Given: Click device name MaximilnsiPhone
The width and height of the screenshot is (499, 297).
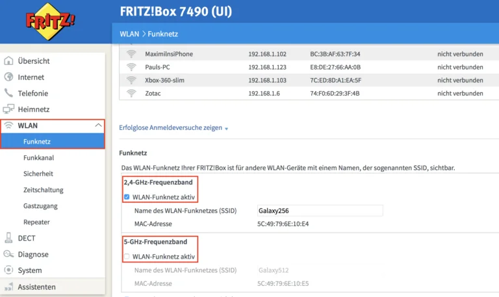Looking at the screenshot, I should (x=169, y=54).
